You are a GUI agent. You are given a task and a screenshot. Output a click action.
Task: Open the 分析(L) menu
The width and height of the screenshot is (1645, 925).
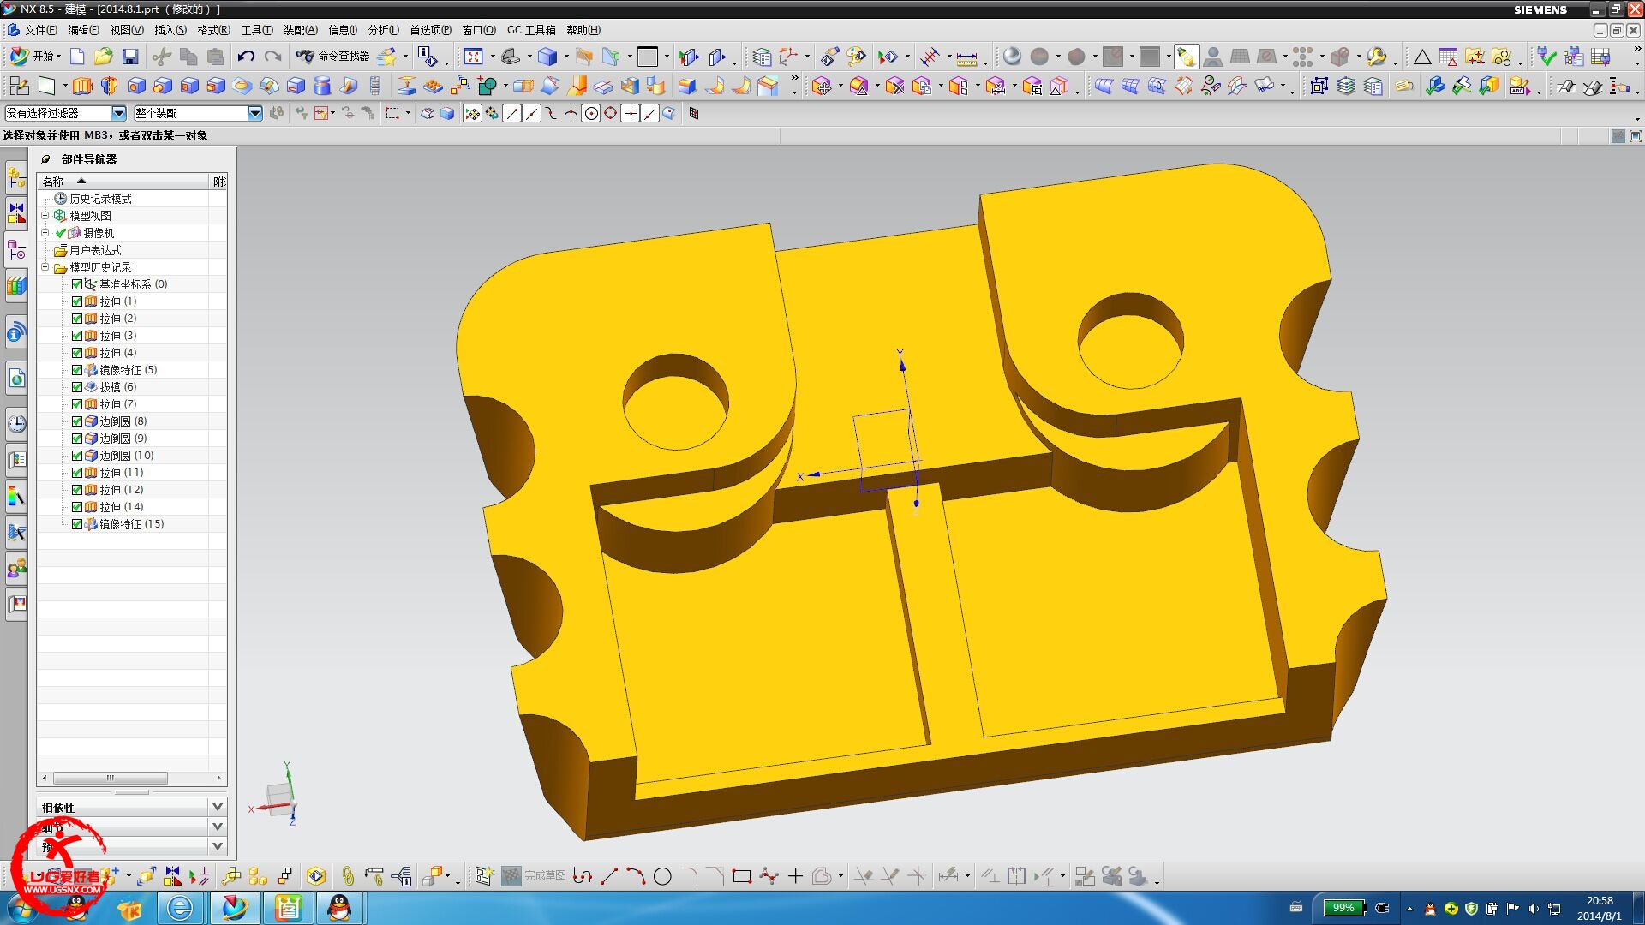(384, 30)
